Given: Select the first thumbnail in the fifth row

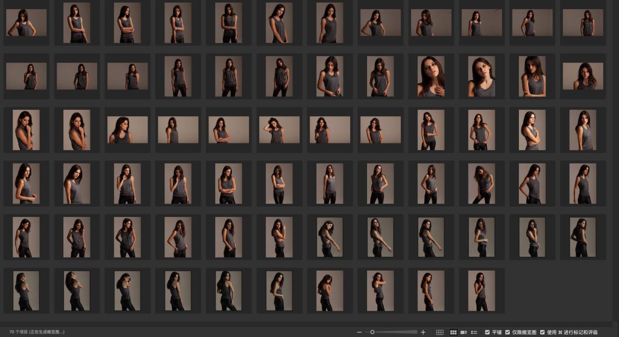Looking at the screenshot, I should (26, 237).
